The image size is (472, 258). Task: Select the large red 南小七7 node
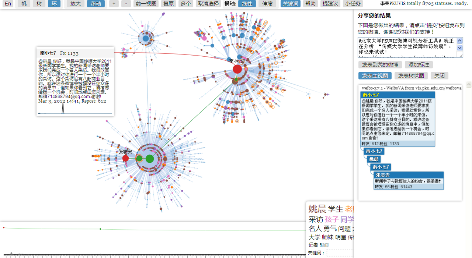tap(237, 69)
